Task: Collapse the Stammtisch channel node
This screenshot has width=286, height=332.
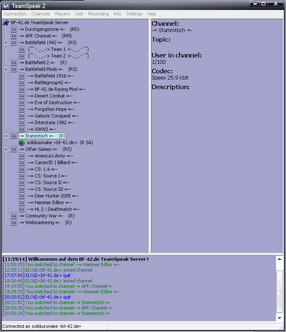Action: tap(6, 136)
